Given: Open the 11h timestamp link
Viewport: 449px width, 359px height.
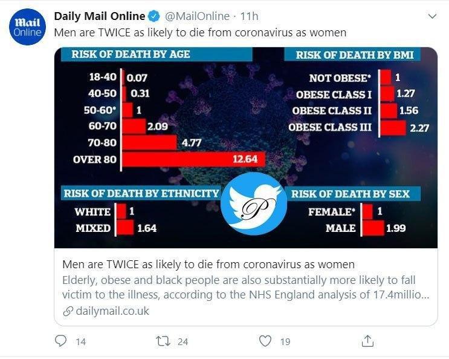Looking at the screenshot, I should (248, 16).
